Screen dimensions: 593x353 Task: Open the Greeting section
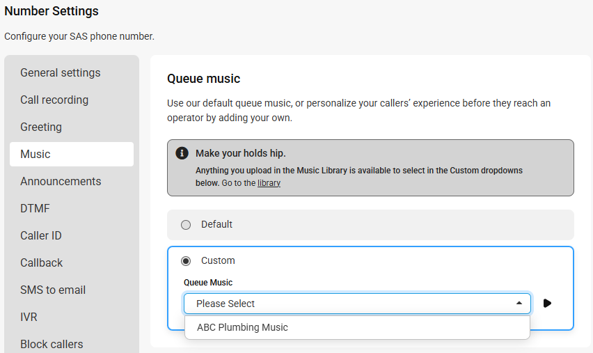[41, 127]
